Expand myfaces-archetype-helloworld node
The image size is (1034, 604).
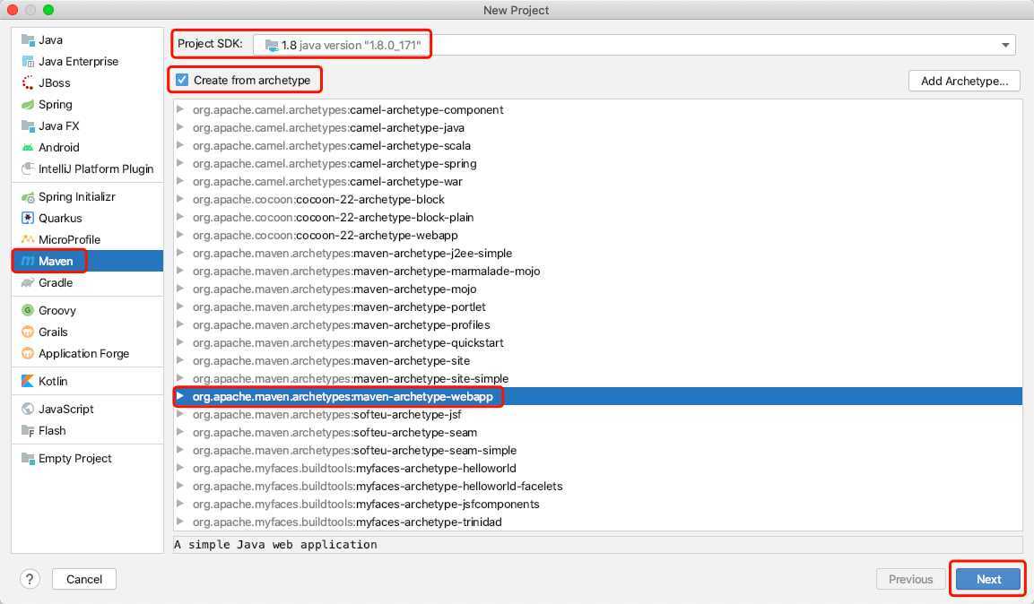click(x=180, y=468)
